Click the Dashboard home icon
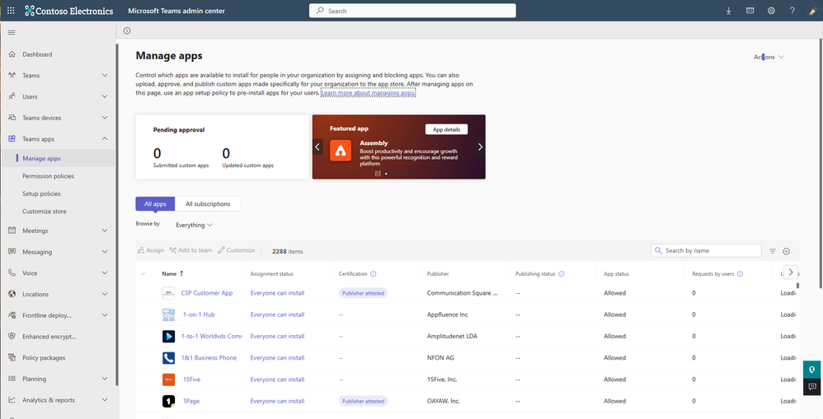 click(12, 54)
